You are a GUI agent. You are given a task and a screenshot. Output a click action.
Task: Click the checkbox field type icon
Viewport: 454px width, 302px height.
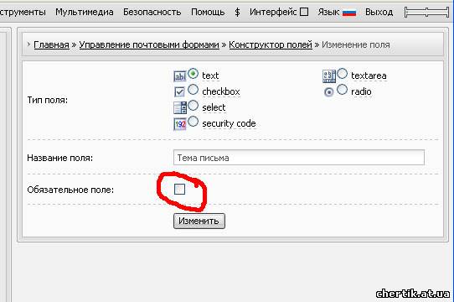point(179,92)
